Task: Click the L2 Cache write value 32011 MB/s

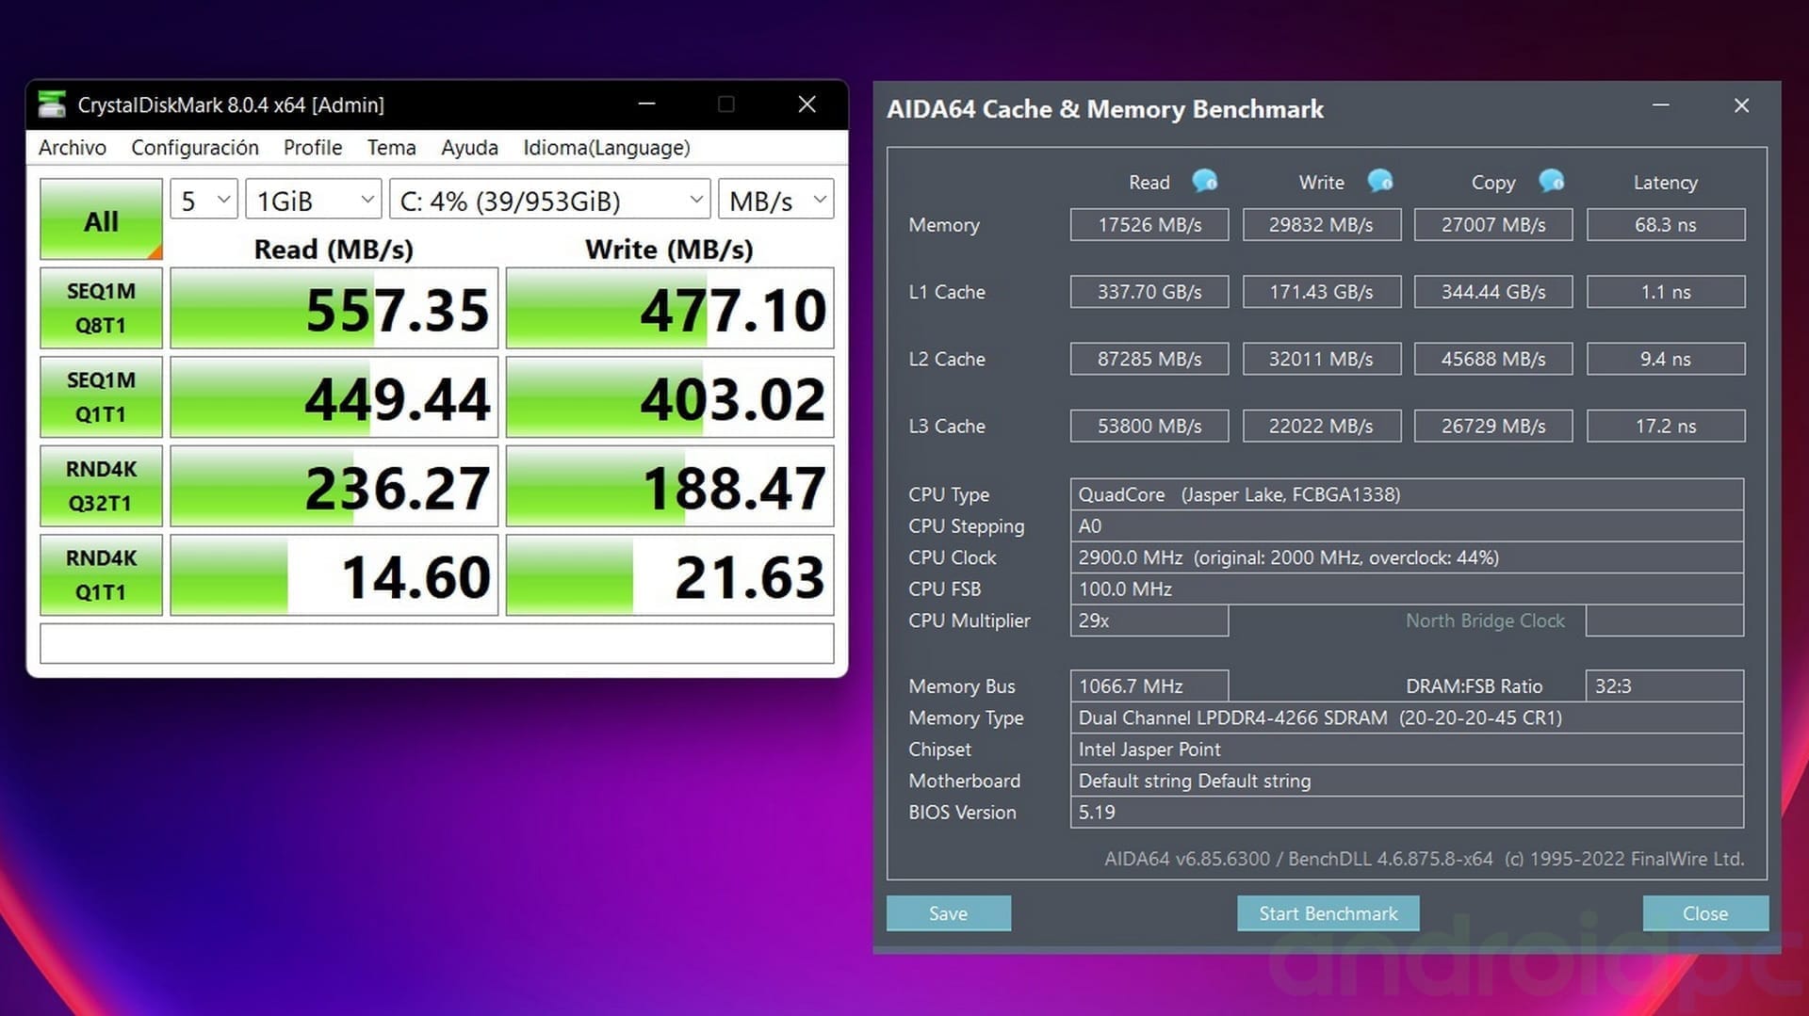Action: point(1322,359)
